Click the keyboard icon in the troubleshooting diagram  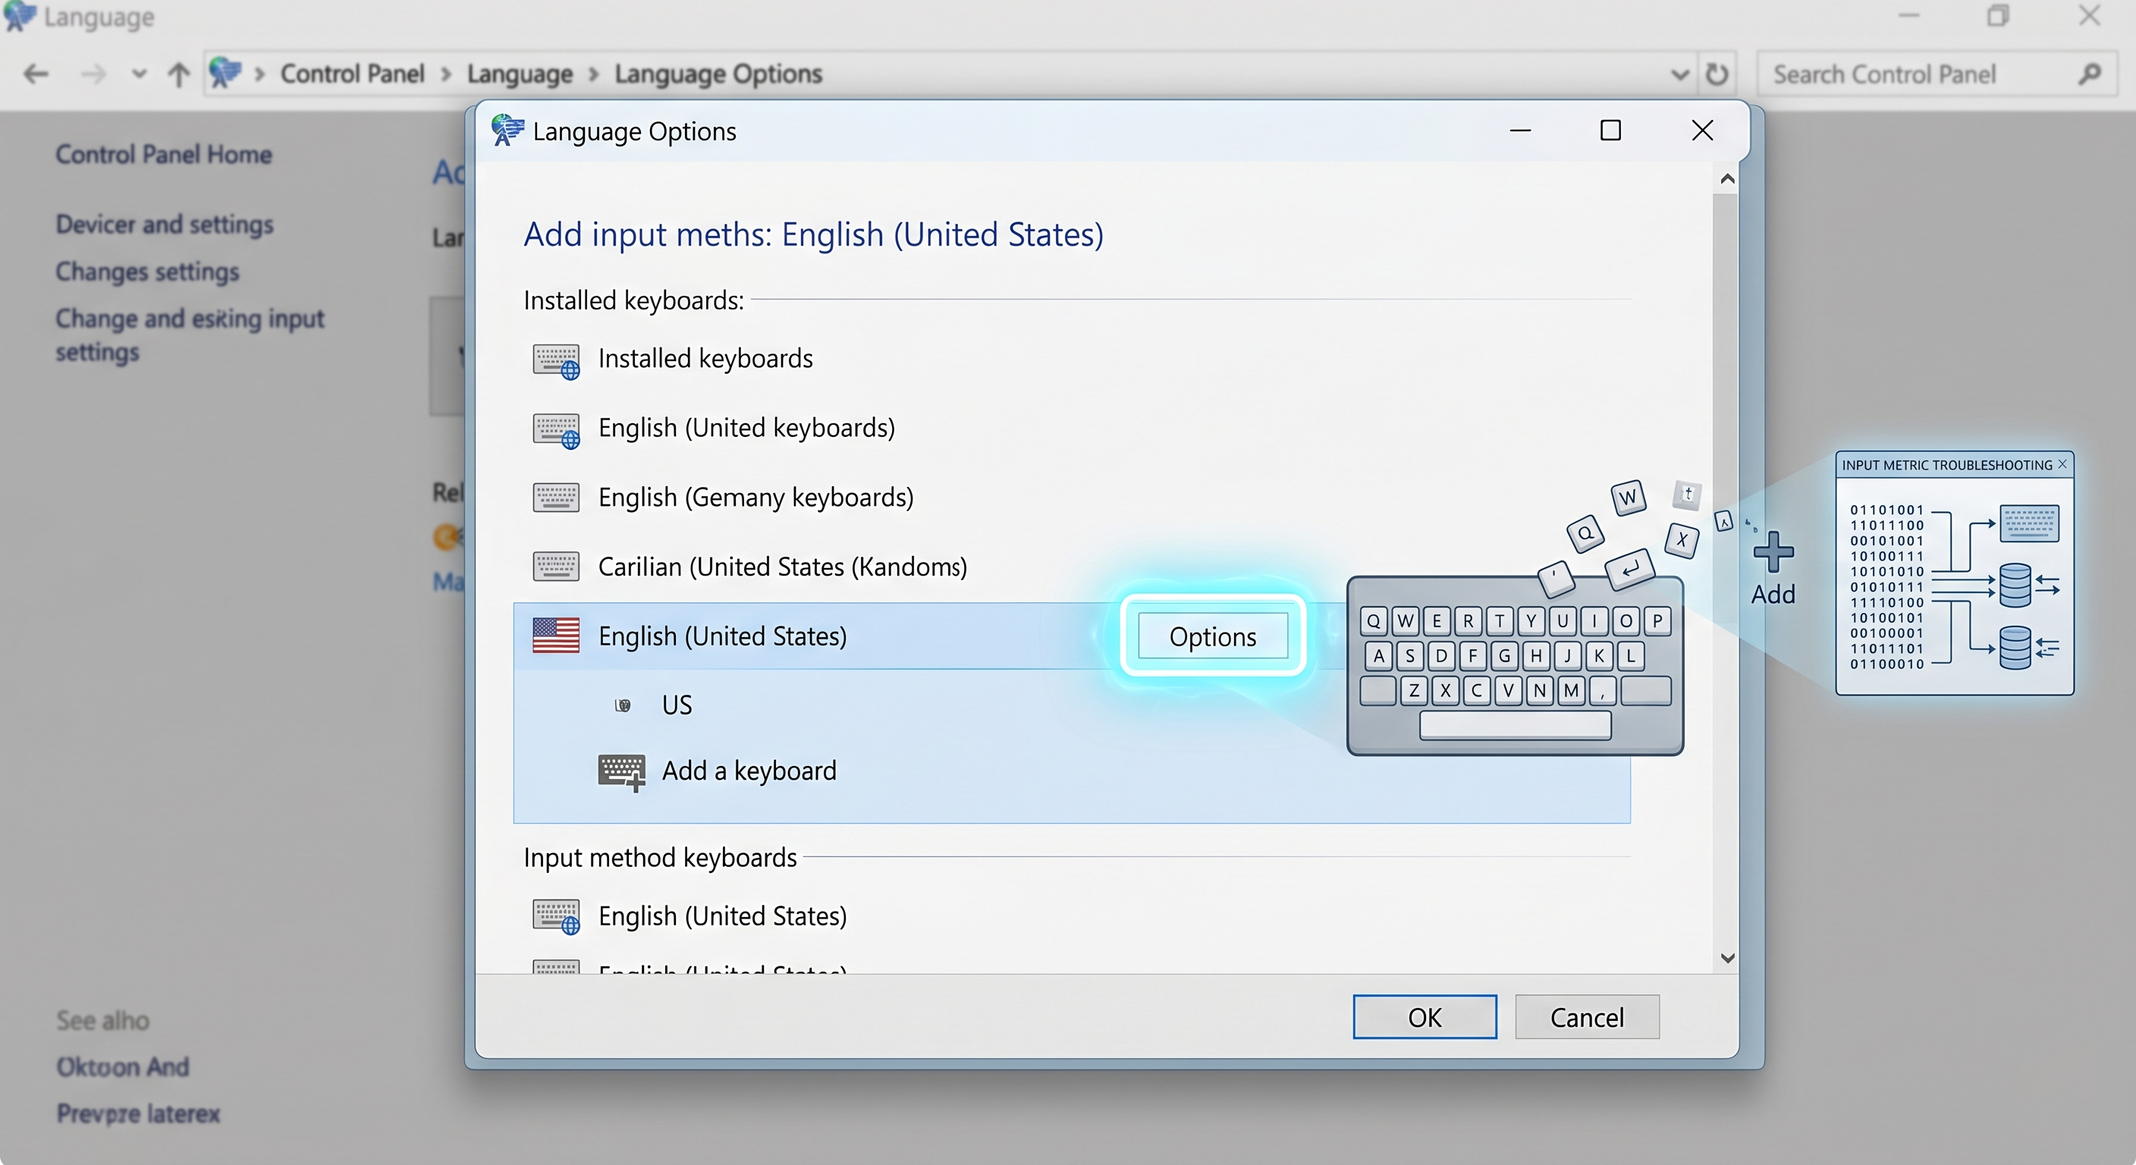pos(2029,523)
